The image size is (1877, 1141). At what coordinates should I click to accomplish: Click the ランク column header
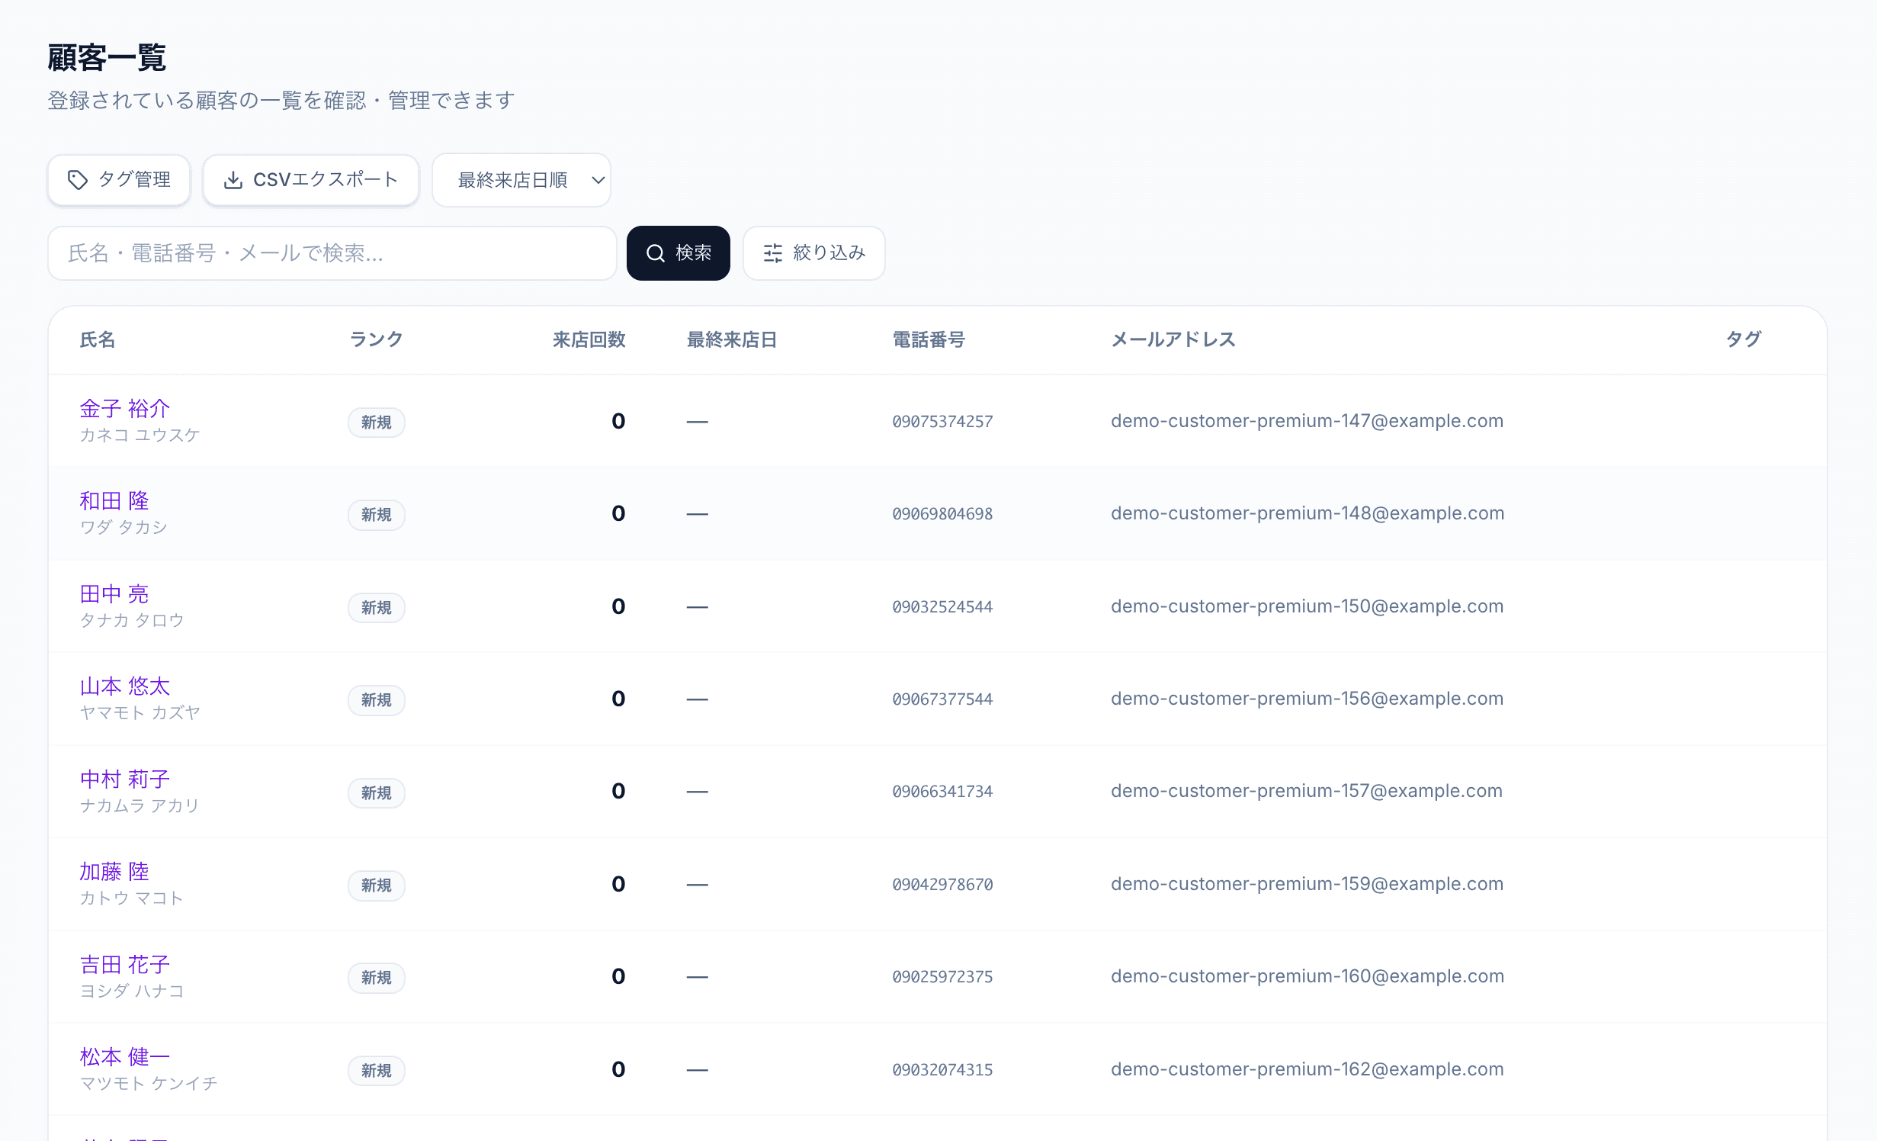point(376,340)
